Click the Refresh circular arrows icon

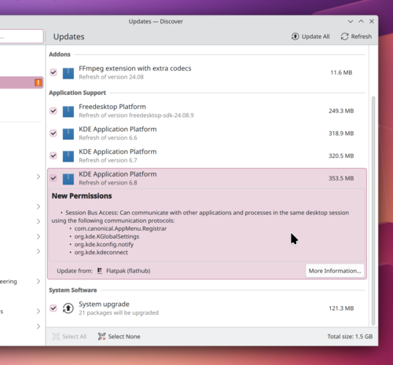344,36
